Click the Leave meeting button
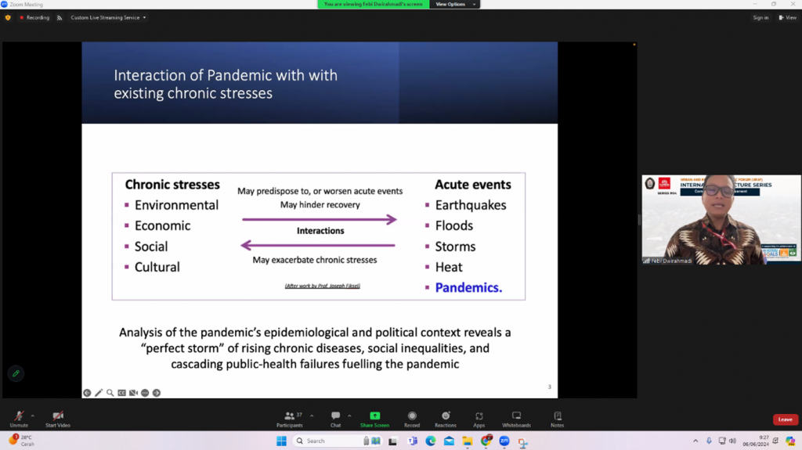 coord(785,419)
